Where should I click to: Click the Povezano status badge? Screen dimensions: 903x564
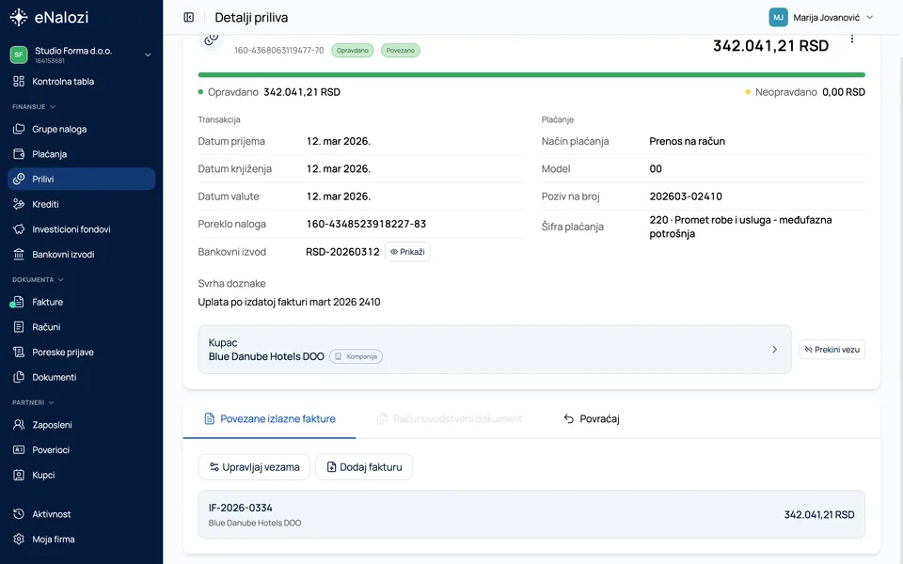pyautogui.click(x=401, y=51)
